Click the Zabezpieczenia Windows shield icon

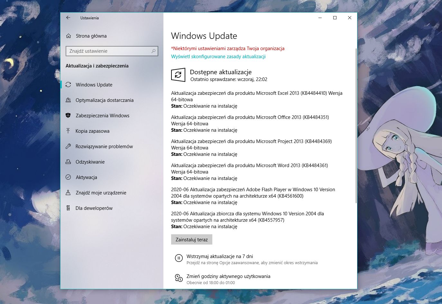(68, 116)
